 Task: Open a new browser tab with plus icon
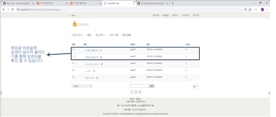tap(172, 3)
